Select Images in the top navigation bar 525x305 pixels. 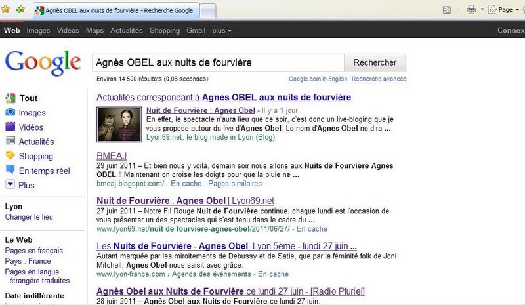pos(38,30)
